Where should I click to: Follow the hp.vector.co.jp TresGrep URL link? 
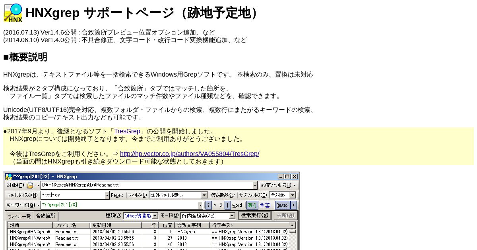(190, 154)
